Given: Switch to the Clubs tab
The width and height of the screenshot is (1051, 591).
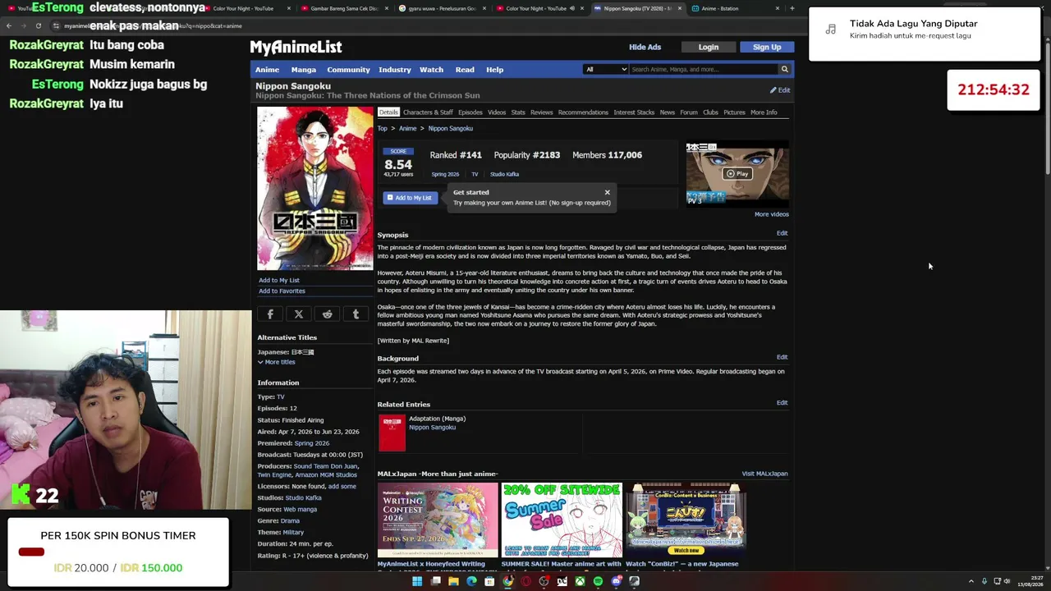Looking at the screenshot, I should [711, 112].
